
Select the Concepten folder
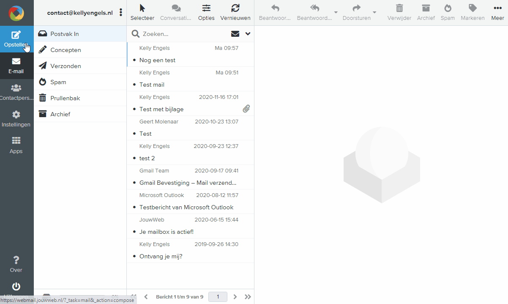[66, 50]
